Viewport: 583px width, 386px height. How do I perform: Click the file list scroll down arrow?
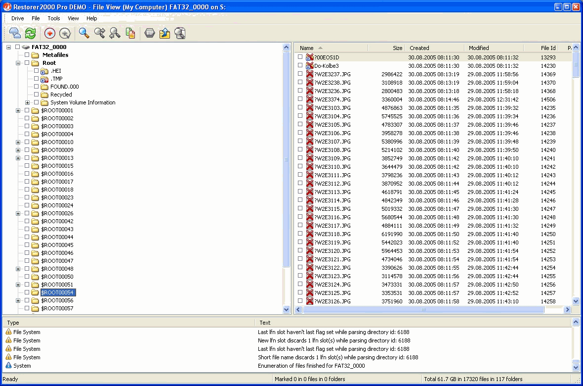click(576, 301)
